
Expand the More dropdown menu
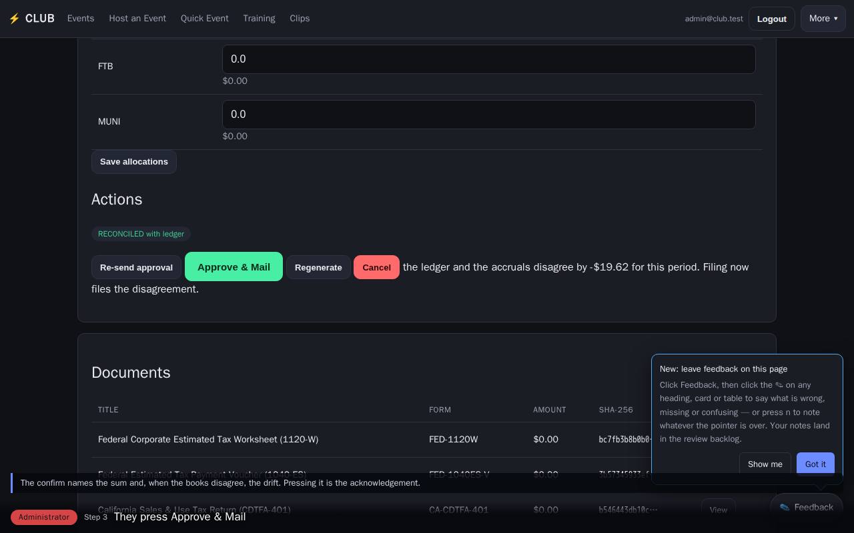[x=823, y=19]
